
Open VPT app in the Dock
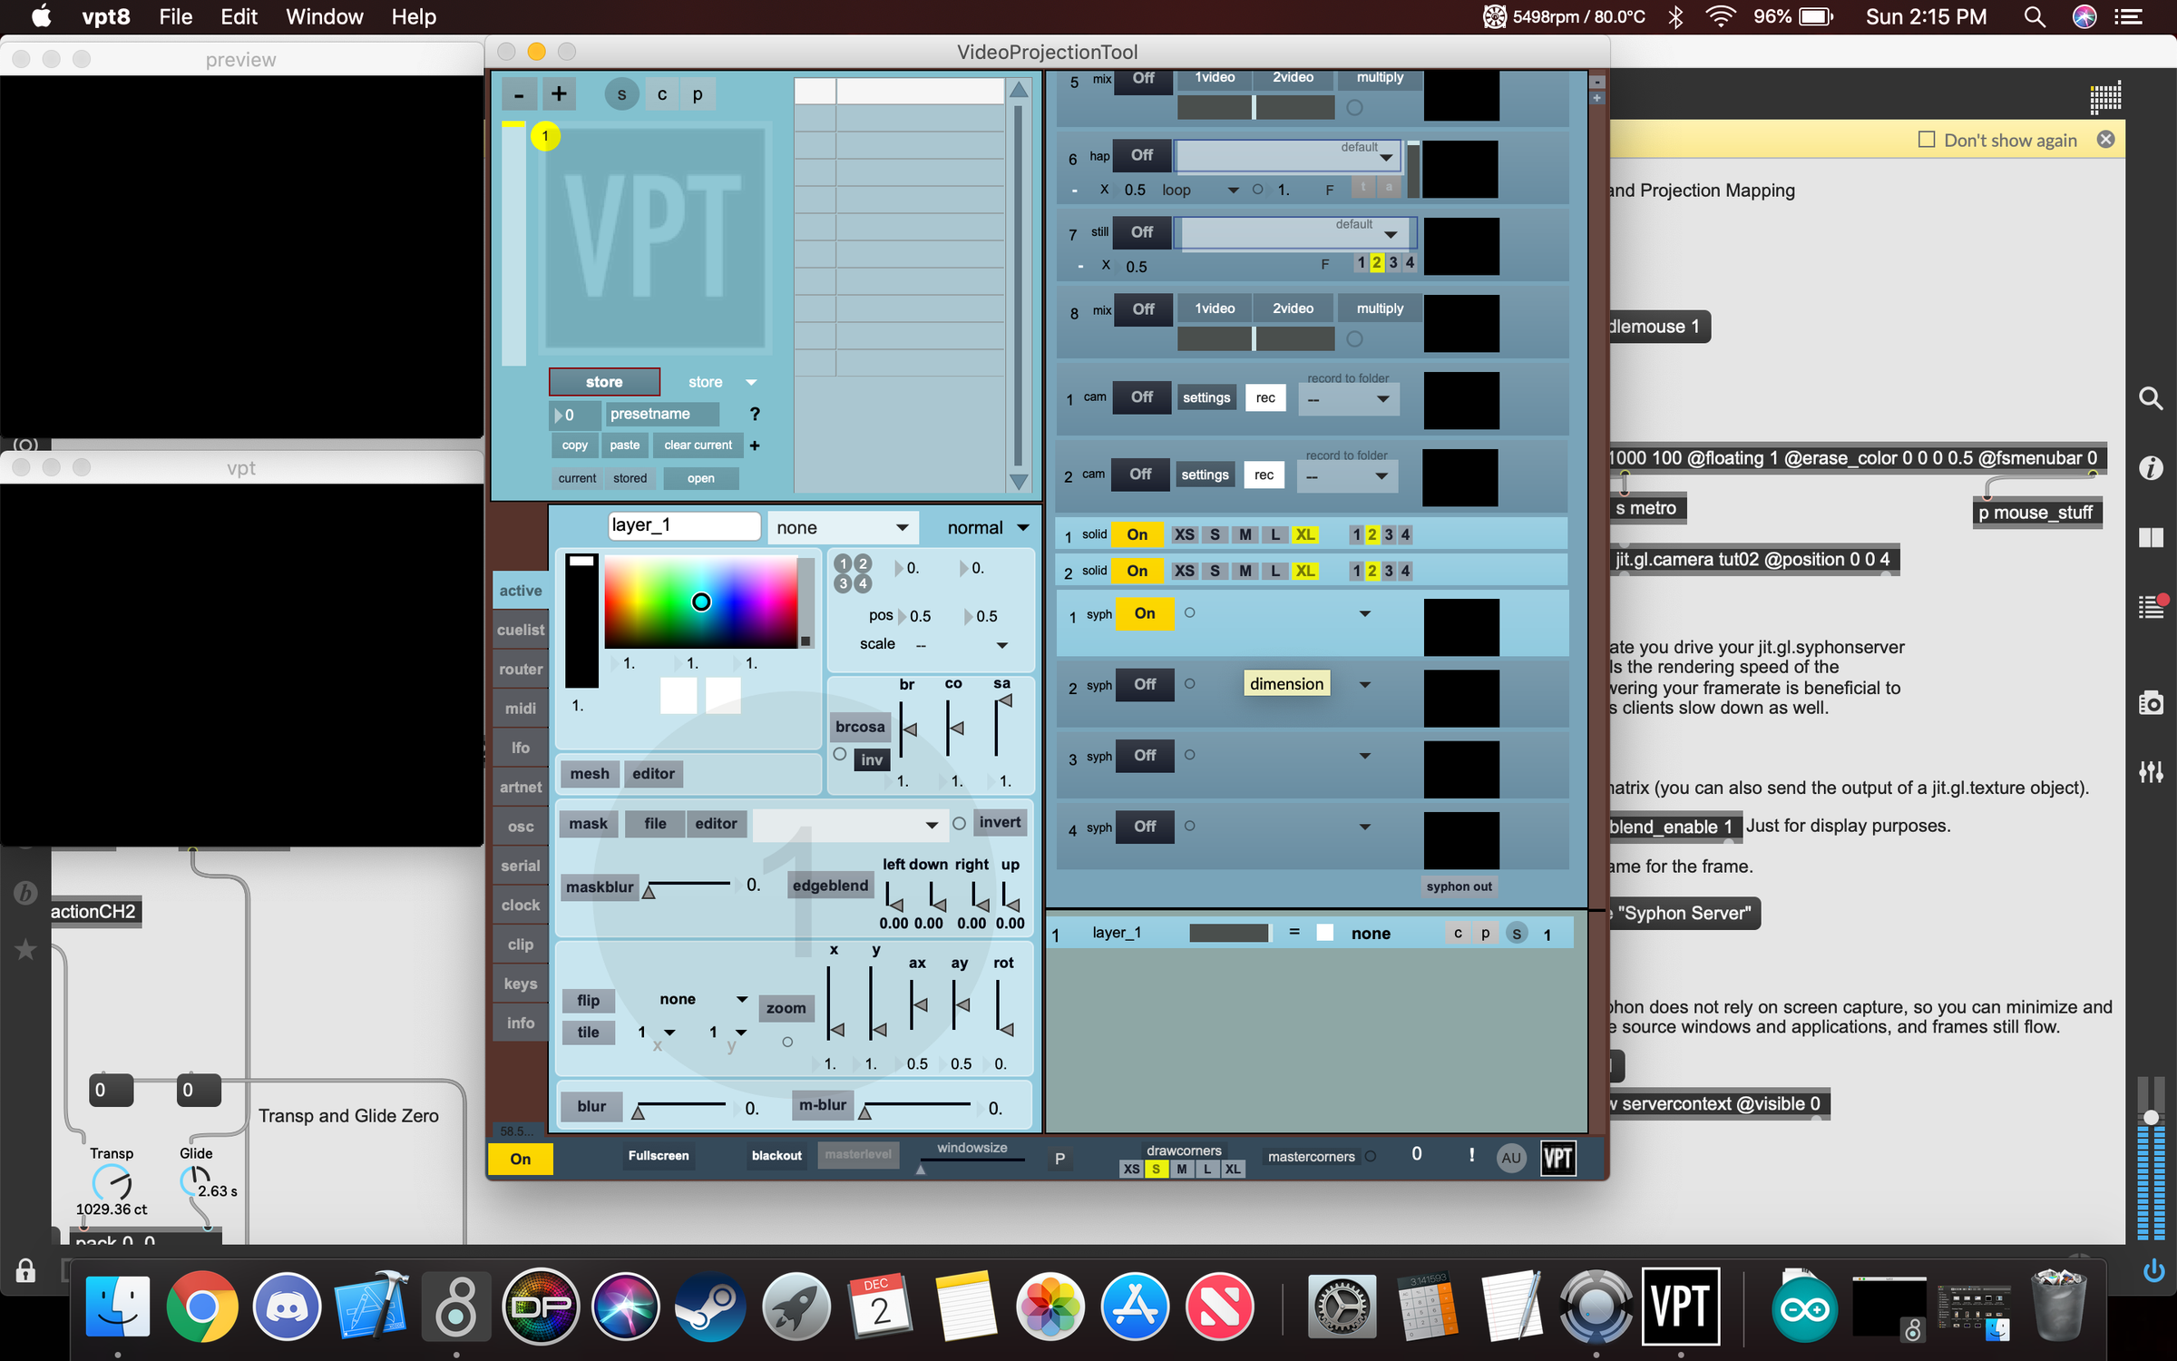click(1680, 1307)
